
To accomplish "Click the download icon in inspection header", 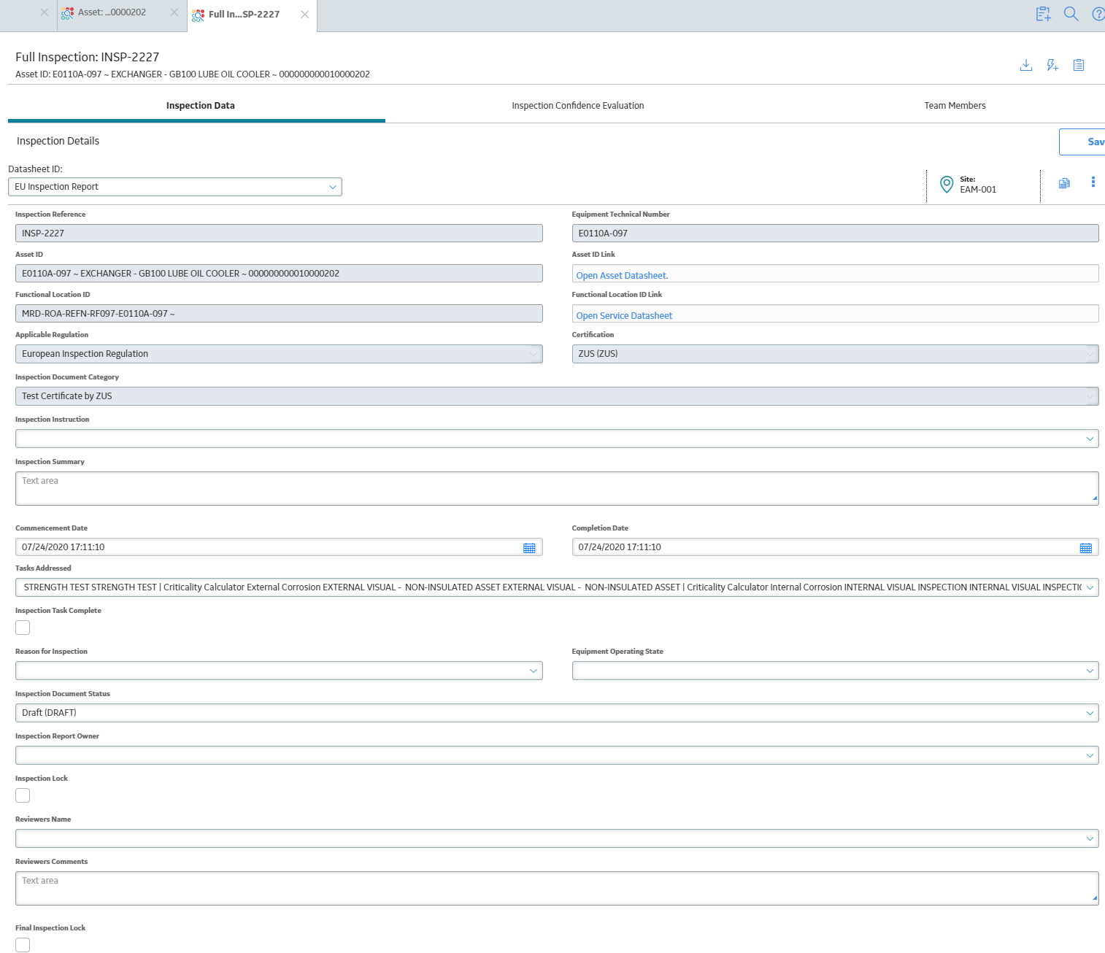I will point(1025,65).
